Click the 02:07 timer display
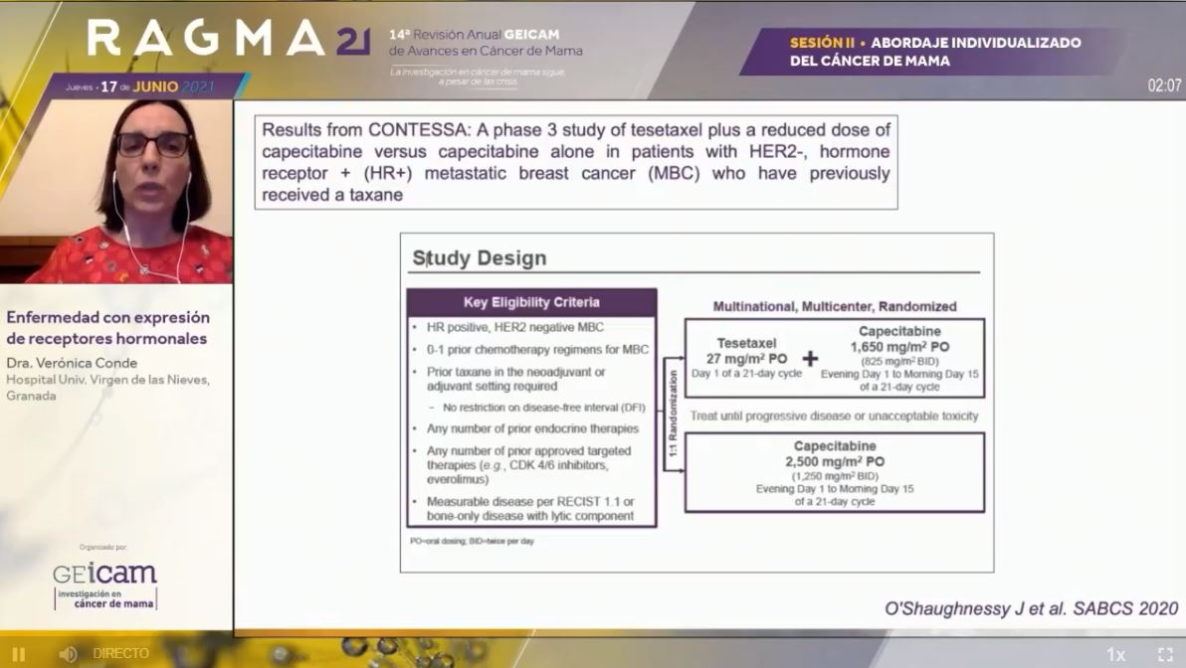The height and width of the screenshot is (668, 1186). pos(1164,85)
